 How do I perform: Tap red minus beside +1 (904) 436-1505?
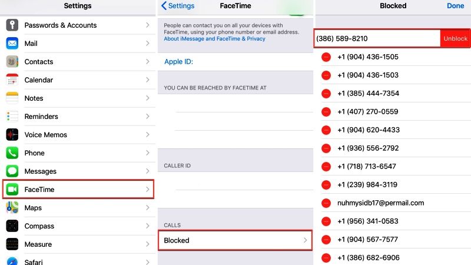[x=326, y=57]
